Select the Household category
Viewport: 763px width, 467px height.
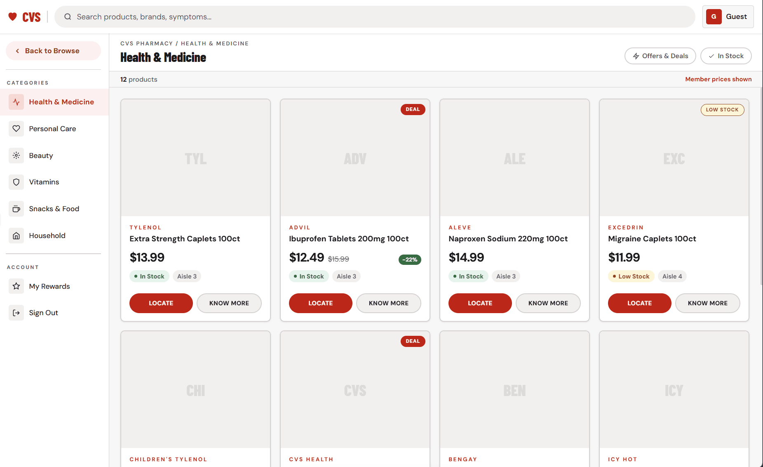coord(54,236)
